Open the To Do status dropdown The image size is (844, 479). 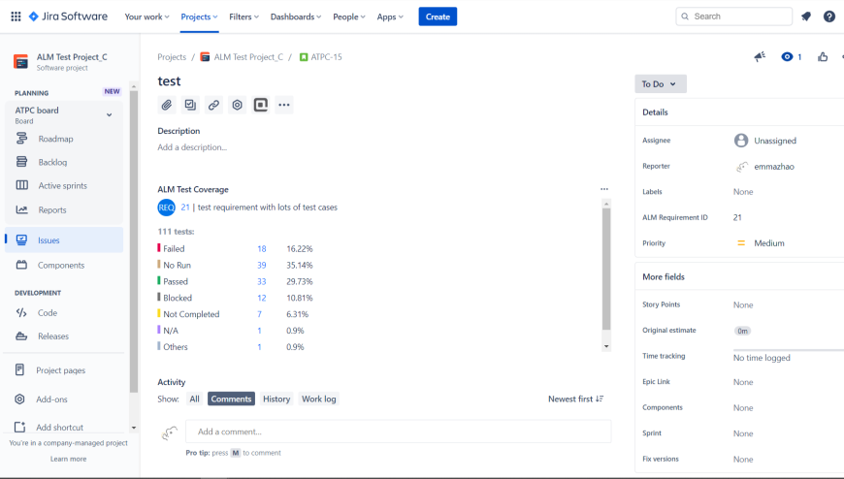pyautogui.click(x=661, y=84)
